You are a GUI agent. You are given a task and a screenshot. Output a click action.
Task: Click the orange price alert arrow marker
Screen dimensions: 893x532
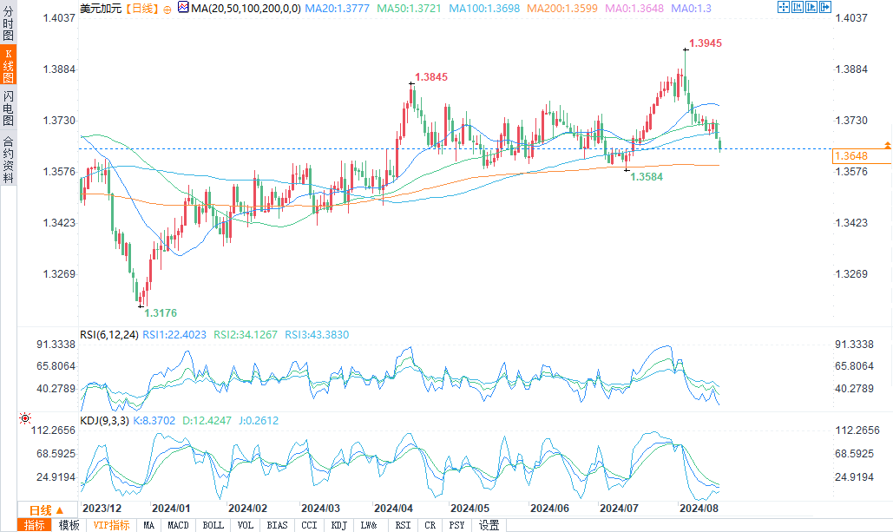click(887, 146)
